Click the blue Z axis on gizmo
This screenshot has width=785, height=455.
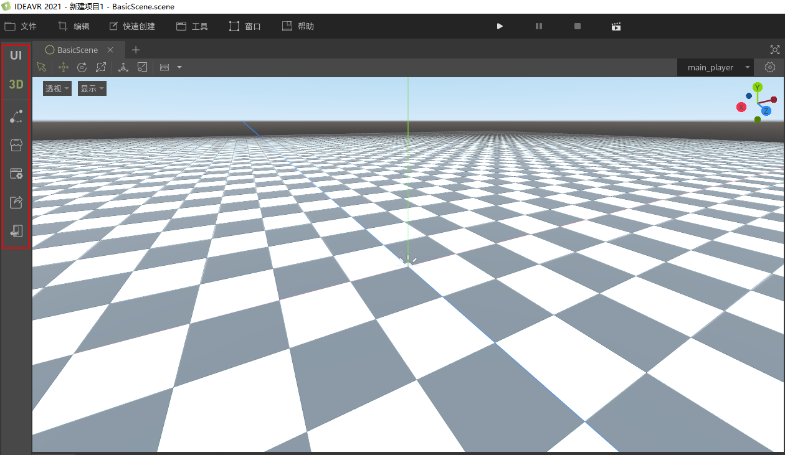(x=766, y=111)
